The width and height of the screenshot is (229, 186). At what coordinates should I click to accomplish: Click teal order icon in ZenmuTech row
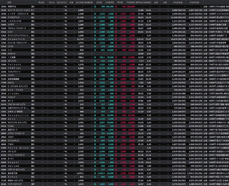coord(95,39)
